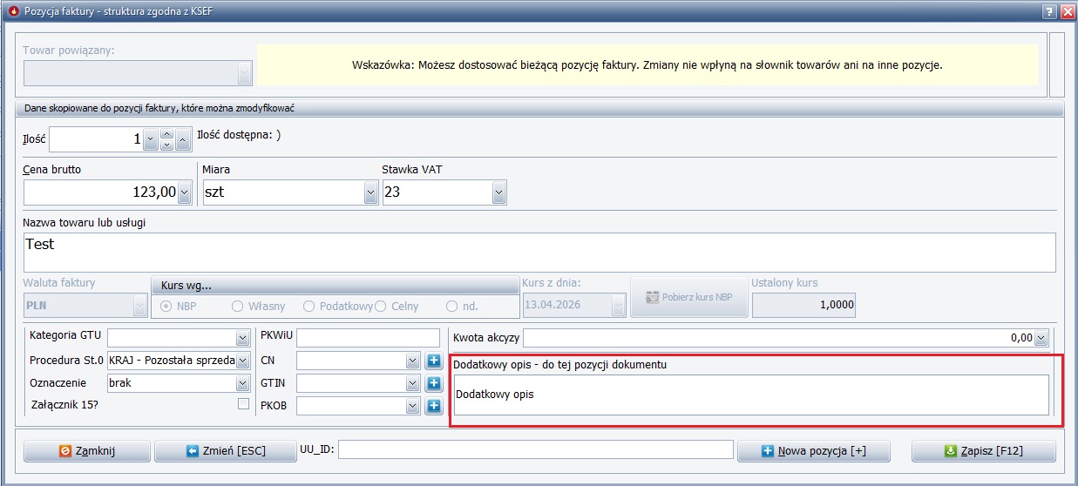Click the plus icon next to PKOB

click(x=434, y=406)
